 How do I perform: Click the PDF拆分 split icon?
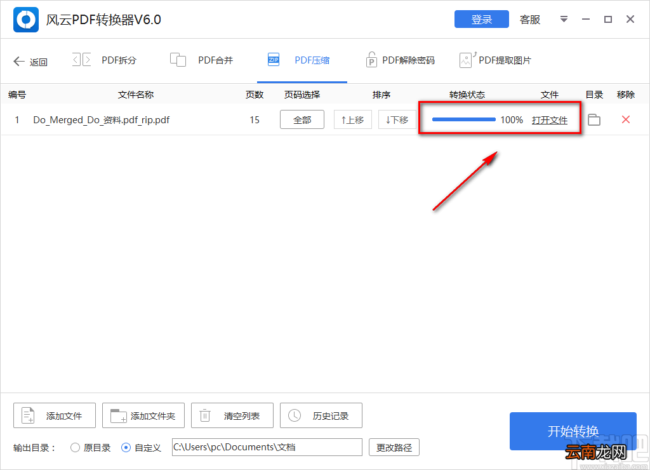coord(82,60)
